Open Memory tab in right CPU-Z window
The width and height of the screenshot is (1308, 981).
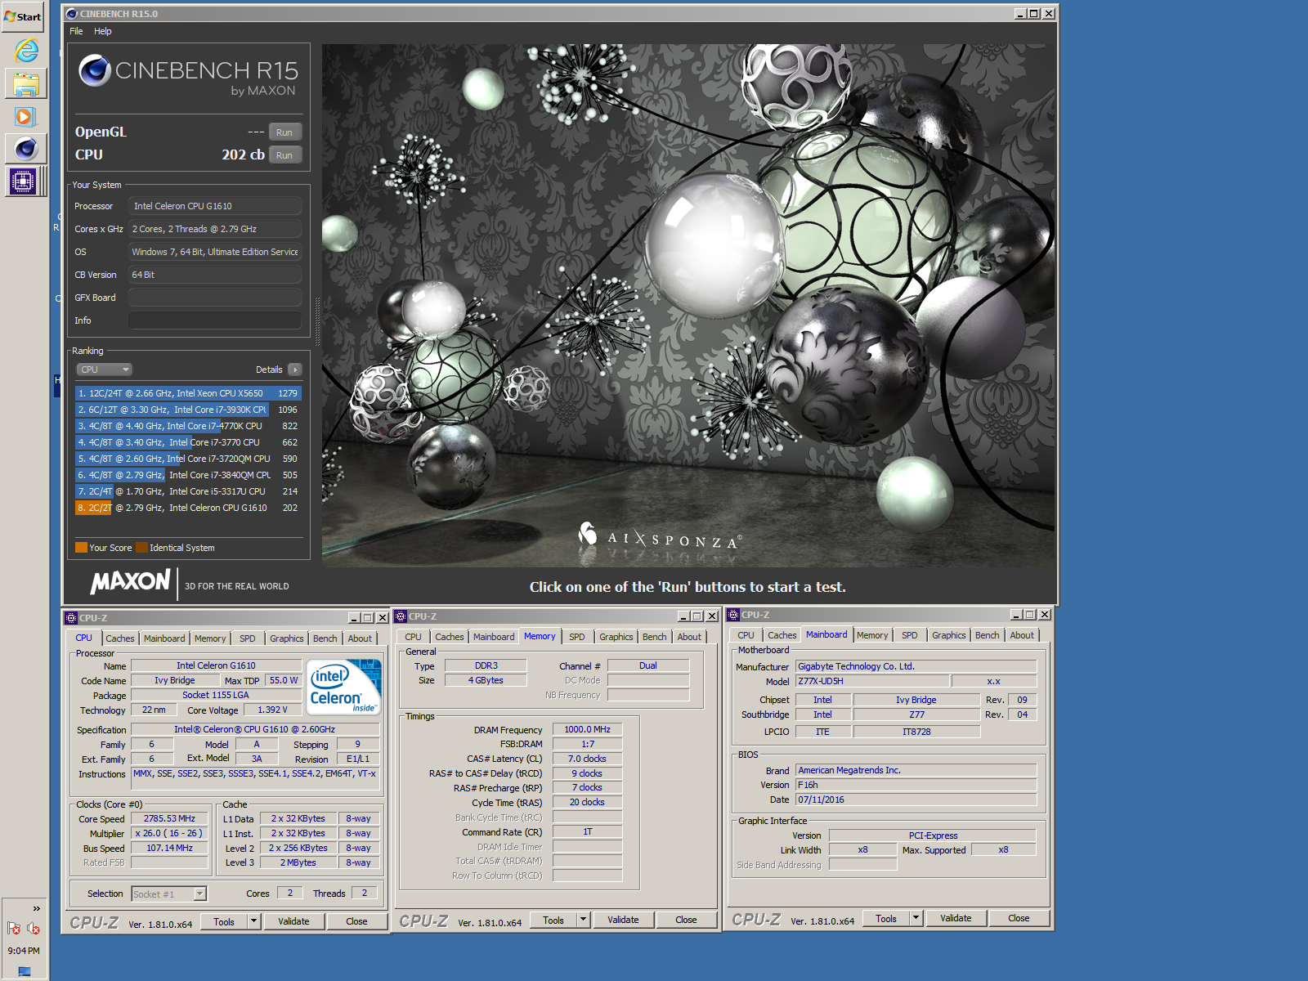click(872, 635)
